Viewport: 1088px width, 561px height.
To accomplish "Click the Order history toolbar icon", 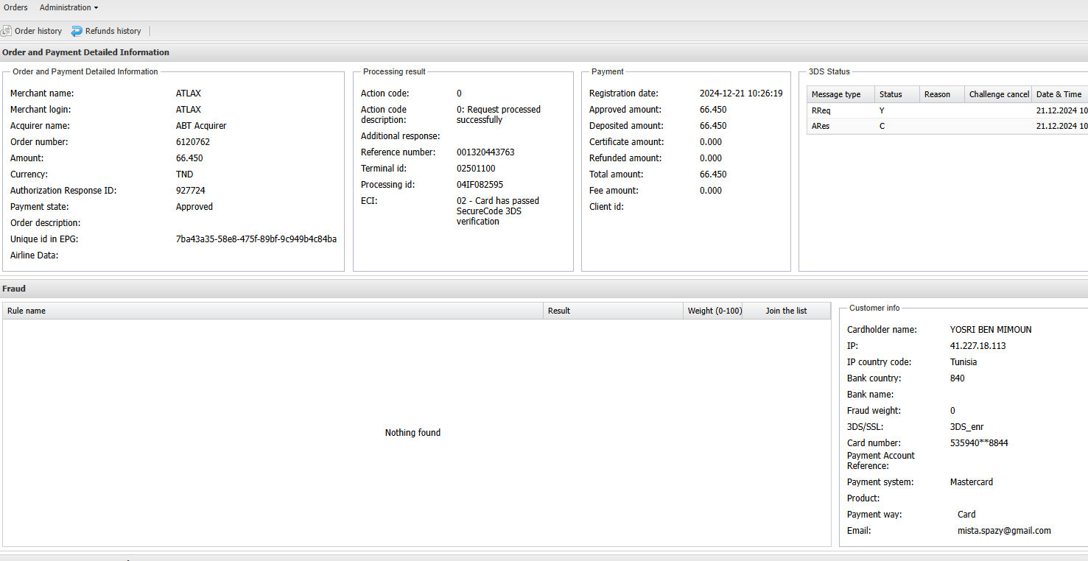I will point(7,31).
